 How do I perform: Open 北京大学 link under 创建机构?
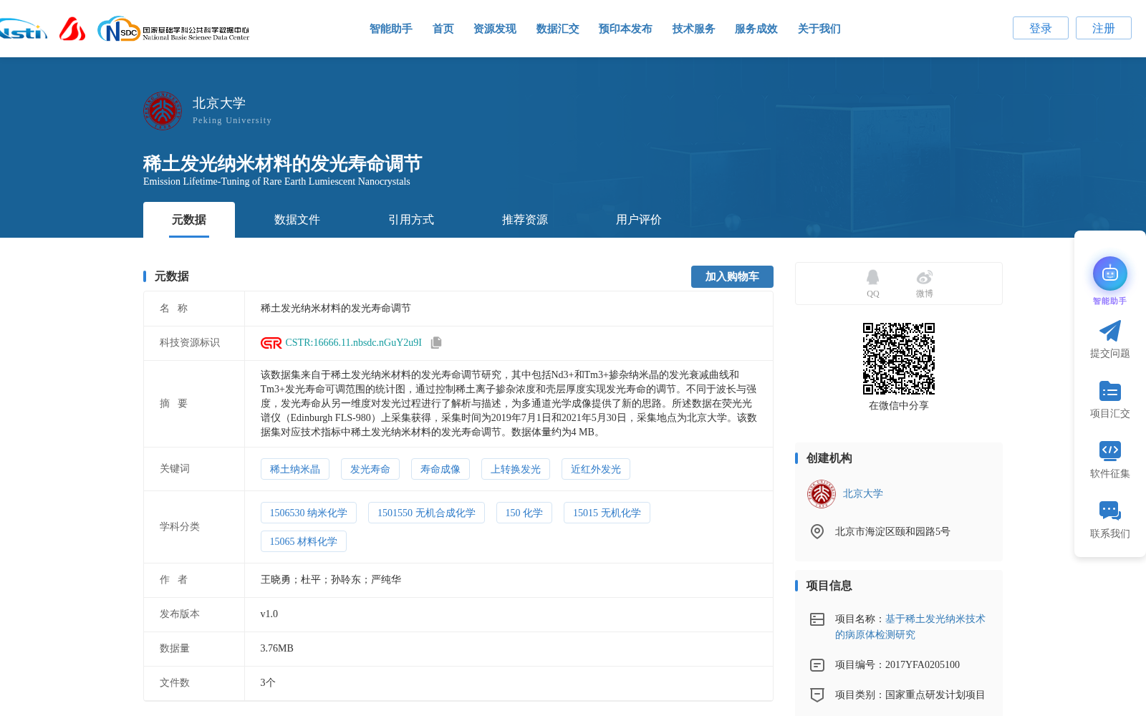(x=863, y=494)
